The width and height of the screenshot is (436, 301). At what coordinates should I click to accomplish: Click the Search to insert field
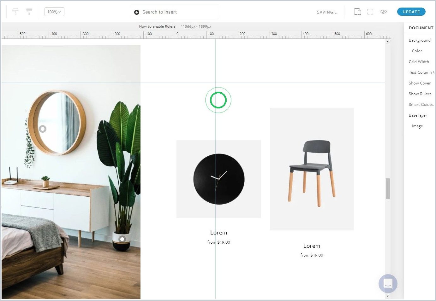click(175, 12)
